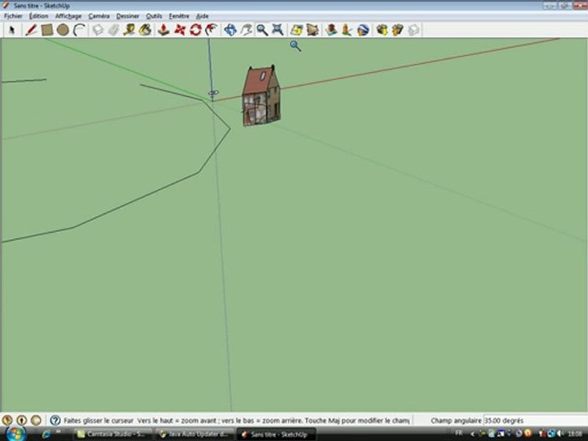
Task: Open the Aide menu
Action: coord(202,16)
